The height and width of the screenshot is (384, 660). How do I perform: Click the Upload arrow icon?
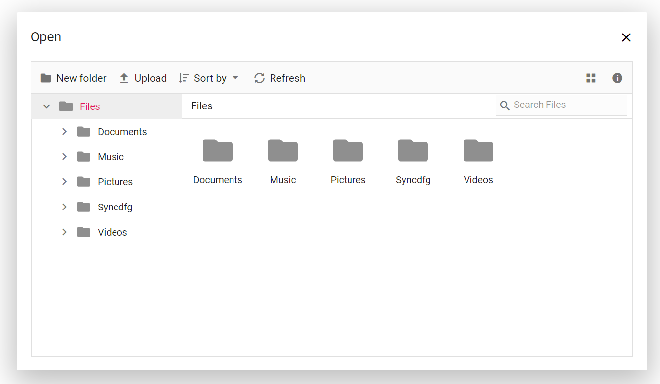[124, 78]
